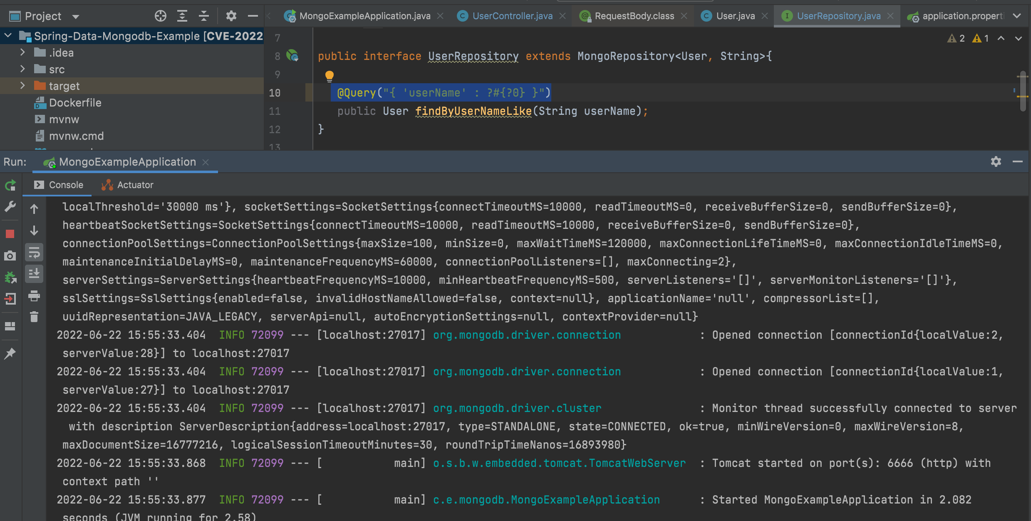Print console output with the printer icon
The image size is (1031, 521).
(34, 296)
